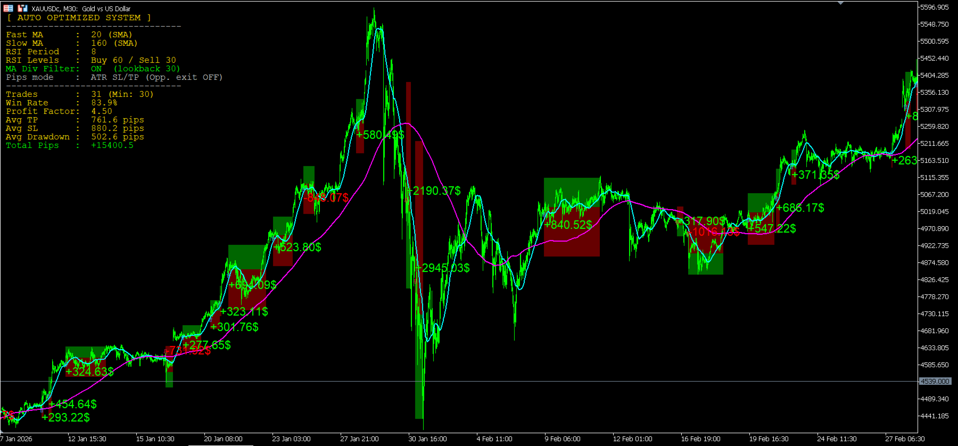Click the Avg TP value '761.6 pips'
This screenshot has width=958, height=446.
coord(118,120)
